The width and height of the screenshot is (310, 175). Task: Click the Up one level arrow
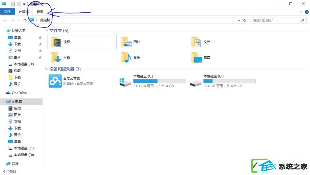point(25,20)
